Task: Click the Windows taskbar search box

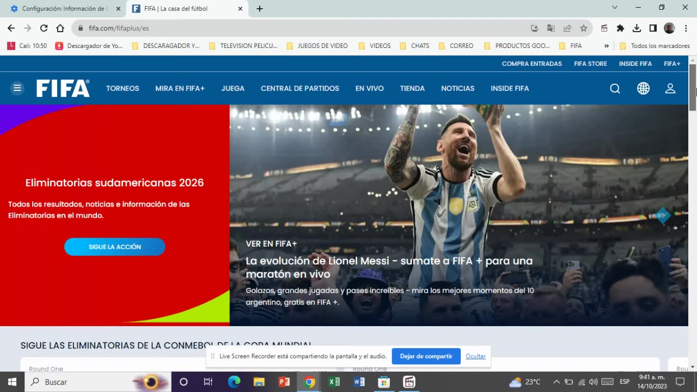Action: point(98,382)
